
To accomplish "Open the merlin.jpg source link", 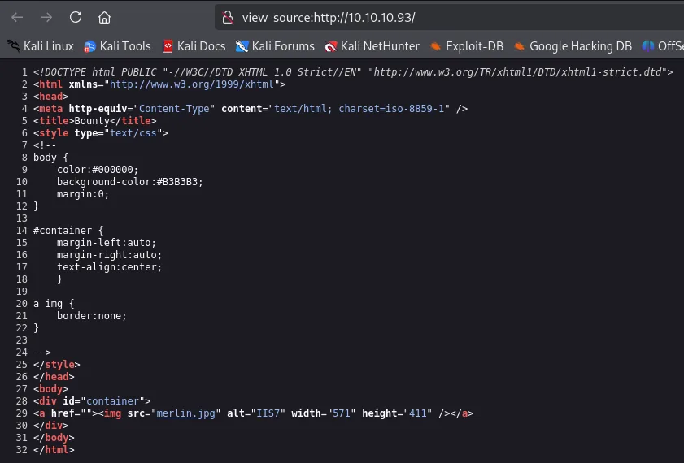I will pos(185,413).
